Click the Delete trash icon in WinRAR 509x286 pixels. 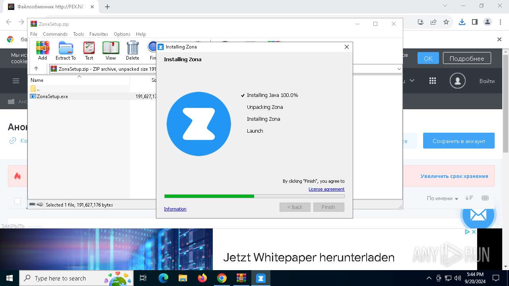pyautogui.click(x=132, y=50)
